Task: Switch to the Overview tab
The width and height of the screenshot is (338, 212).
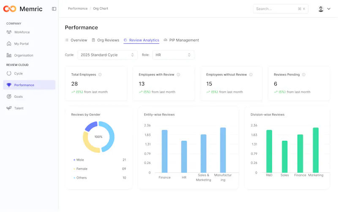Action: point(76,40)
